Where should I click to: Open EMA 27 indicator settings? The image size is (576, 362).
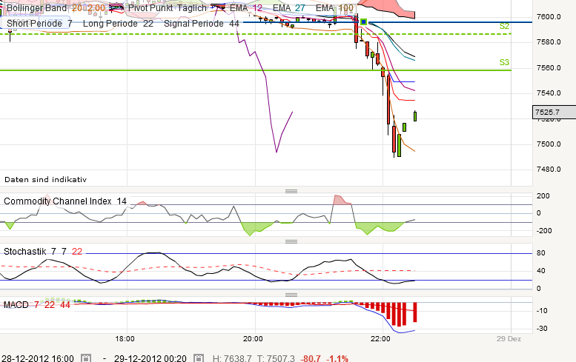(x=288, y=7)
